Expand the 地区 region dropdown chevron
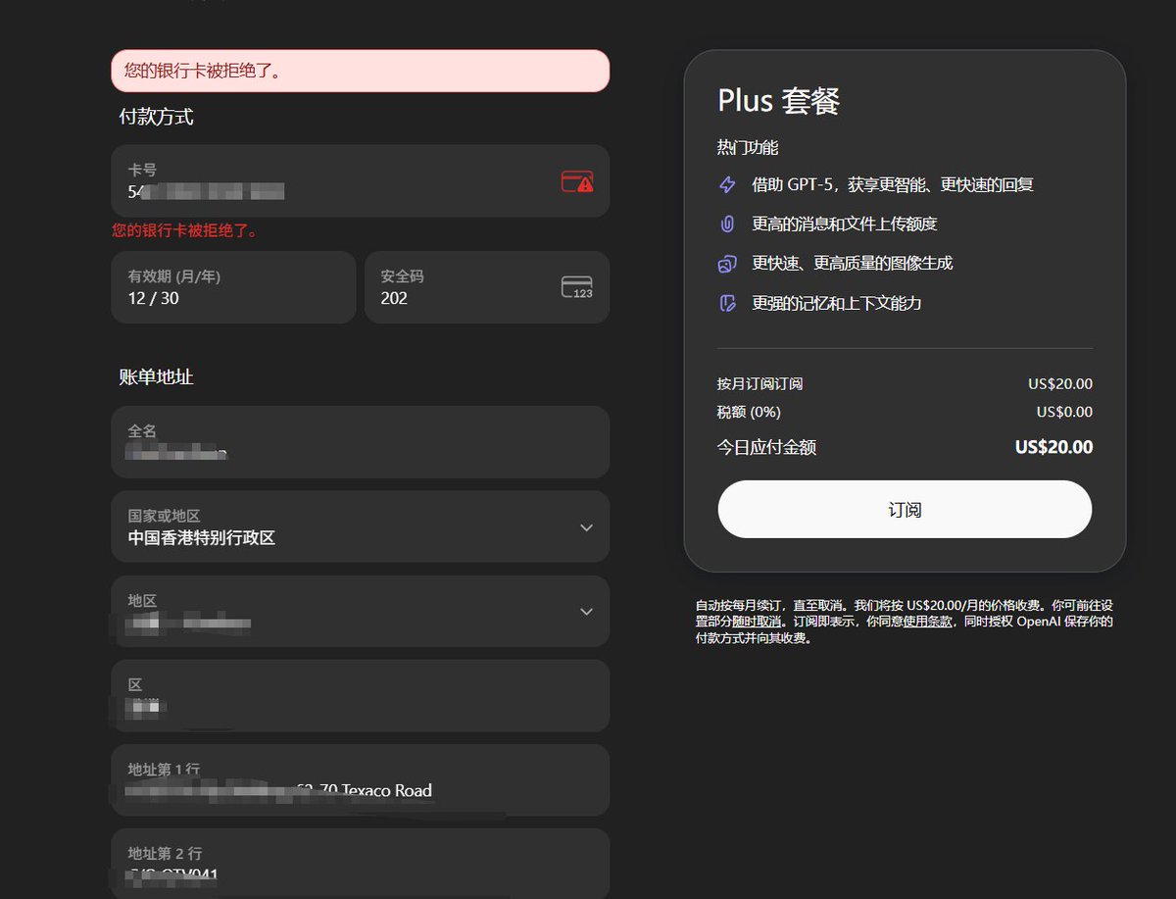 [586, 612]
